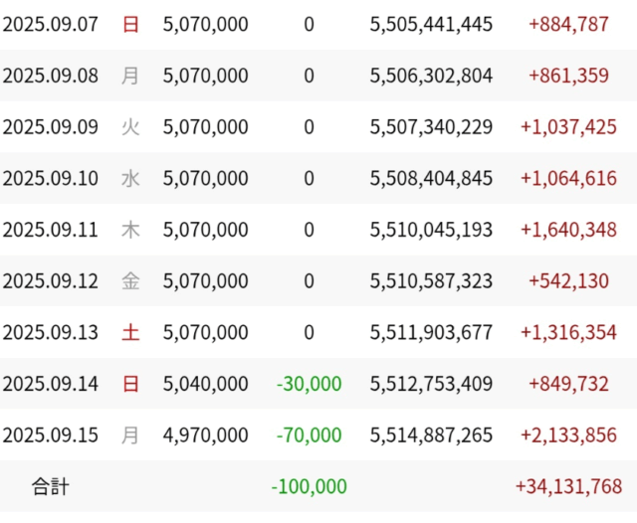The width and height of the screenshot is (637, 523).
Task: Click the +2,133,856 daily increase
Action: tap(568, 436)
